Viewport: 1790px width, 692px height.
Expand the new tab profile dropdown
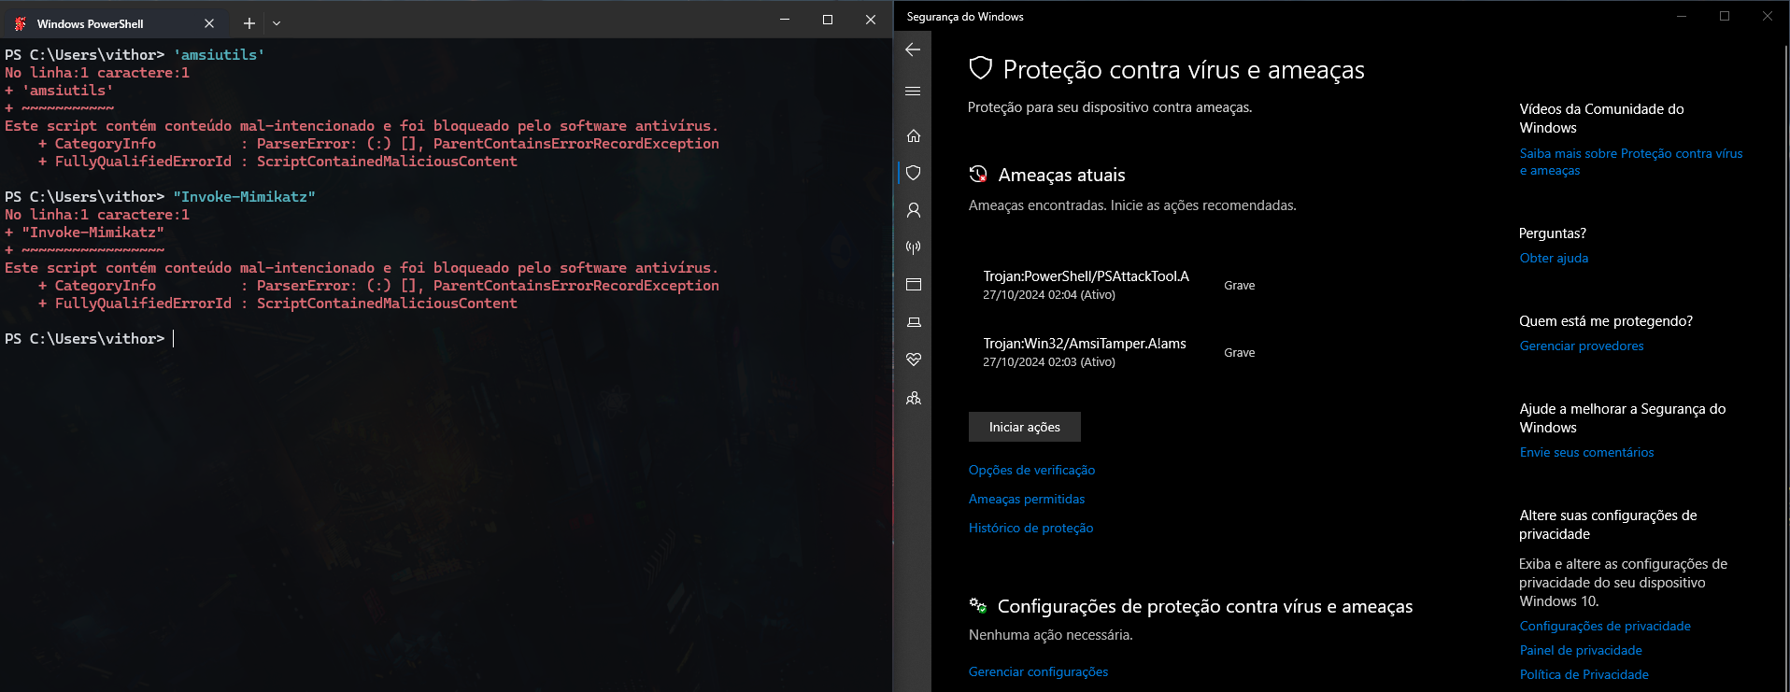point(277,23)
